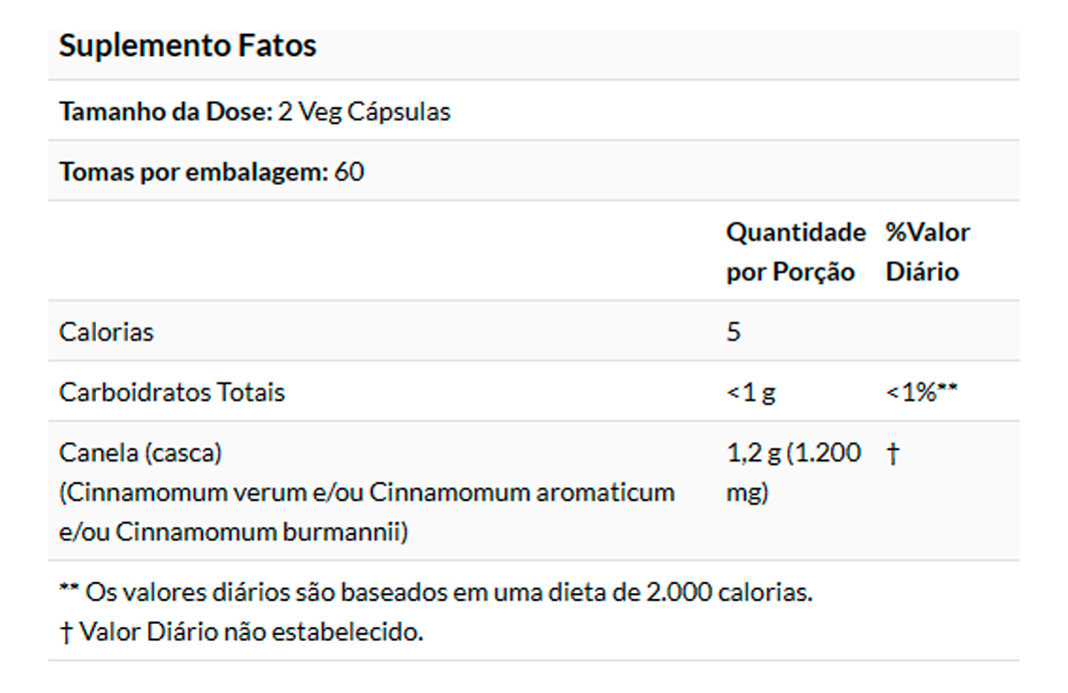Select the Canela (casca) ingredient name
1068x693 pixels.
[x=141, y=452]
